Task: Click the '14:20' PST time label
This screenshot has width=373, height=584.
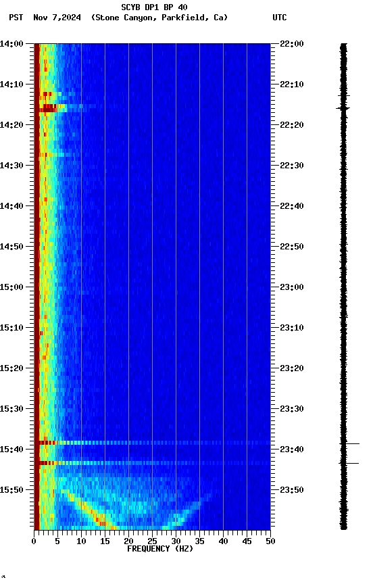Action: (11, 125)
